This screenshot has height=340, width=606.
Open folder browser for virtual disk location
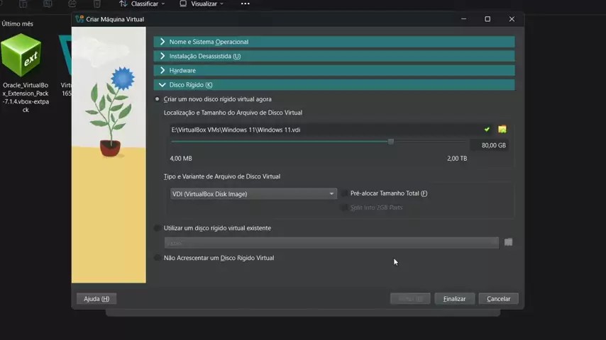[502, 130]
